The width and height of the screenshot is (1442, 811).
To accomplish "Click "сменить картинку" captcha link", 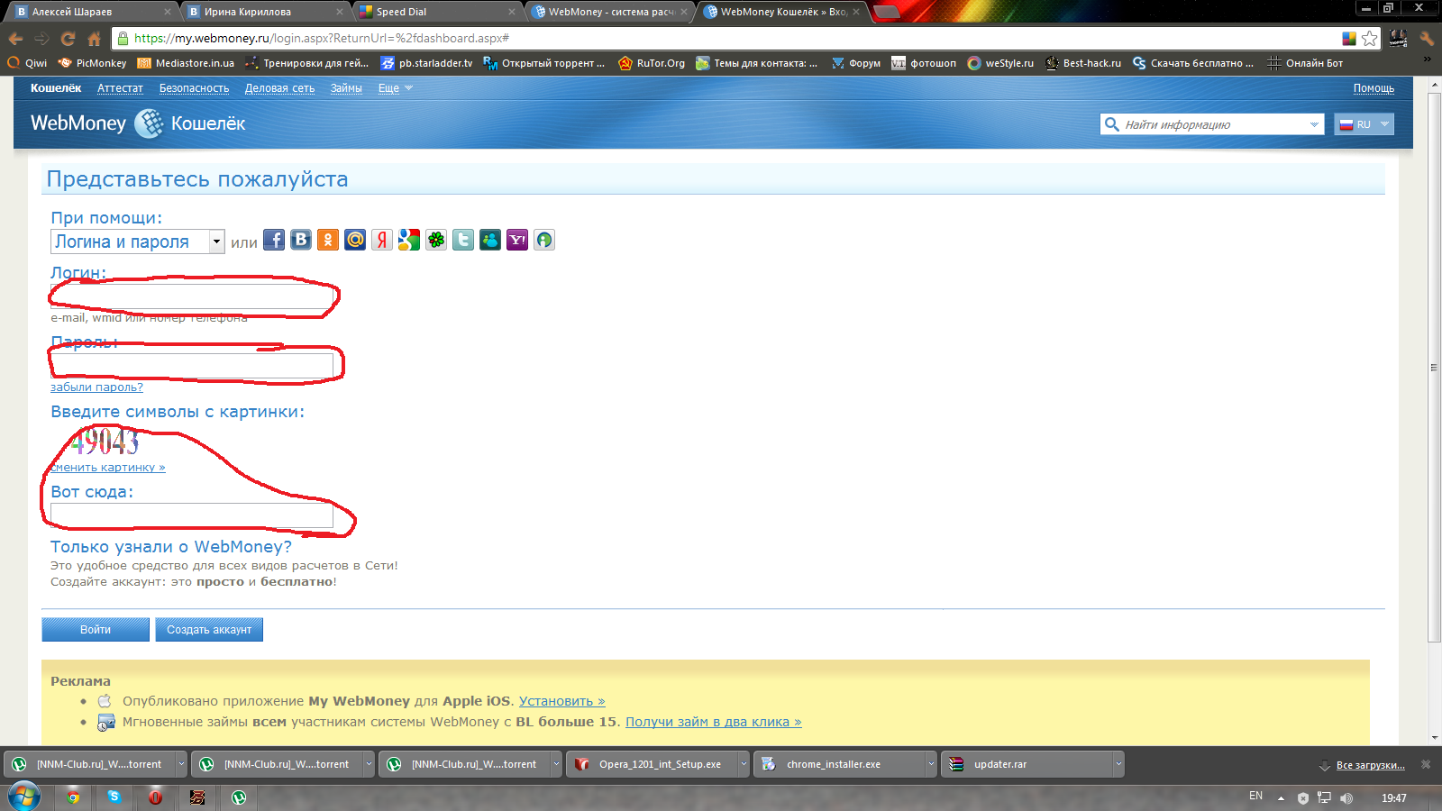I will click(x=108, y=468).
